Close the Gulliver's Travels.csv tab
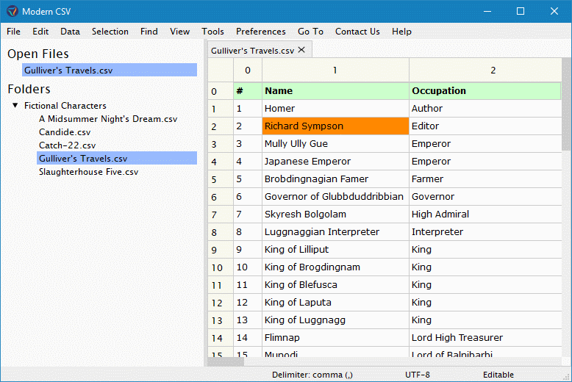This screenshot has width=572, height=382. point(301,50)
